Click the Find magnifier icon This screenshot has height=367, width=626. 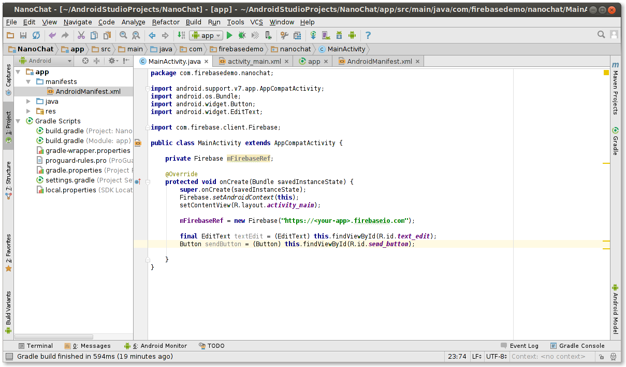[x=123, y=35]
